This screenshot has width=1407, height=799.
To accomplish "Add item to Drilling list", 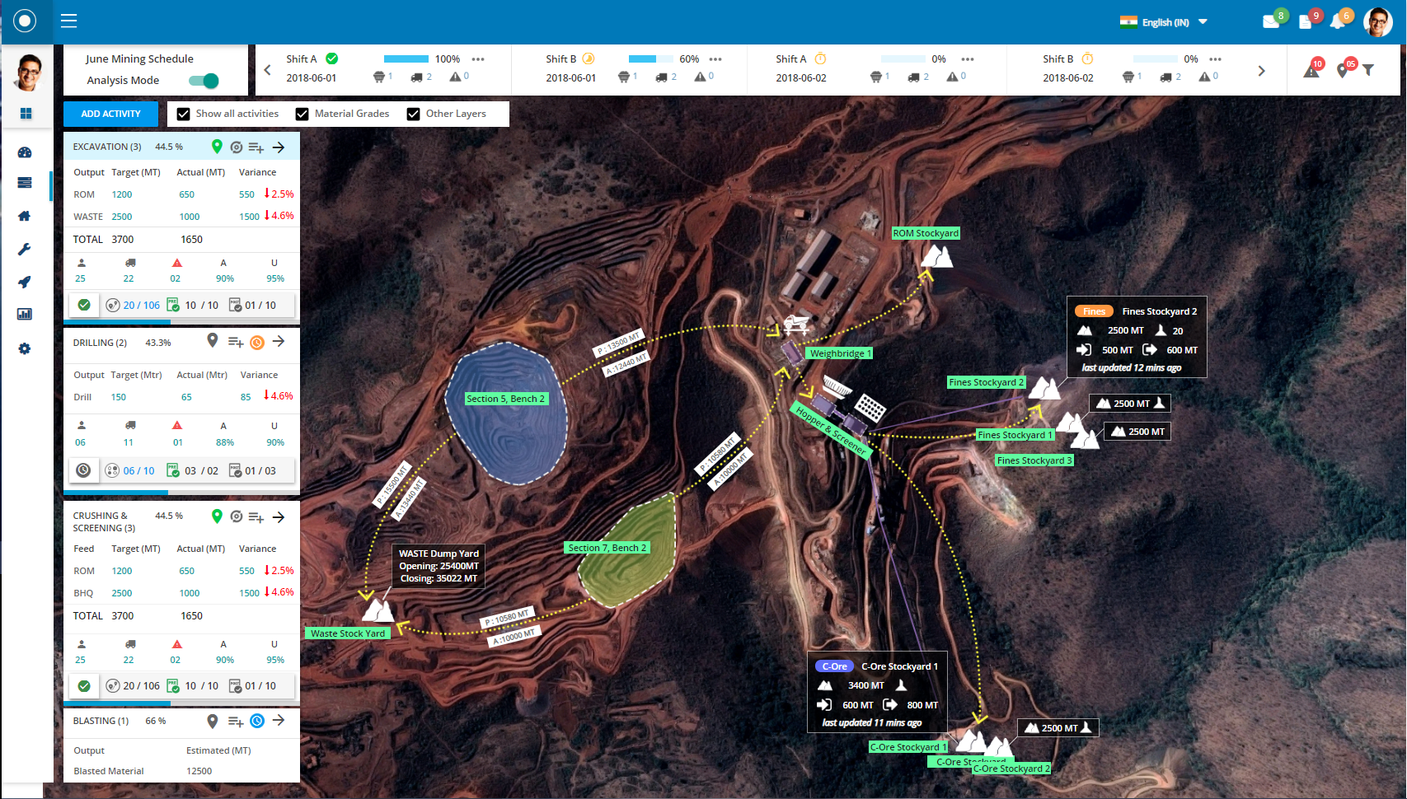I will (x=236, y=342).
